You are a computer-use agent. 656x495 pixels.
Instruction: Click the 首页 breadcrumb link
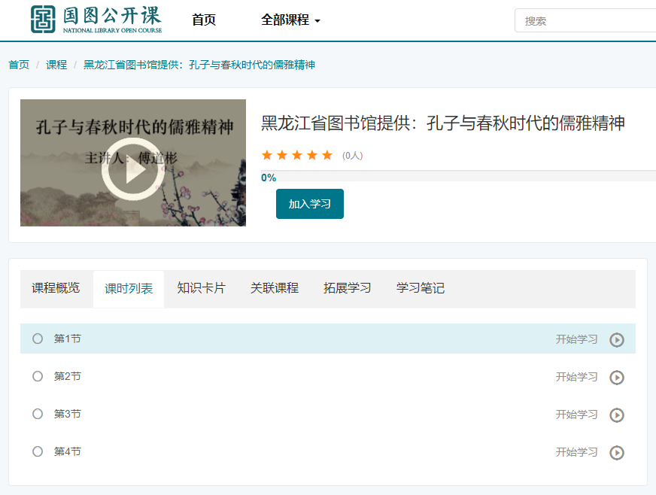19,65
